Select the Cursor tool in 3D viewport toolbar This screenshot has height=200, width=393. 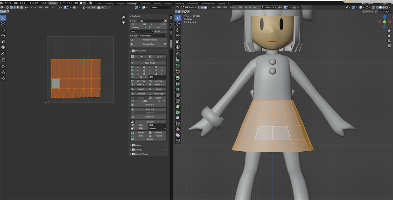[178, 23]
